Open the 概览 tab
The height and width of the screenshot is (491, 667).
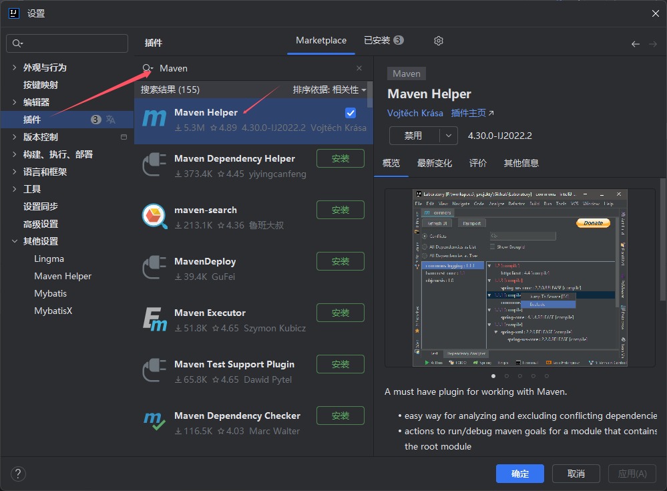coord(391,163)
